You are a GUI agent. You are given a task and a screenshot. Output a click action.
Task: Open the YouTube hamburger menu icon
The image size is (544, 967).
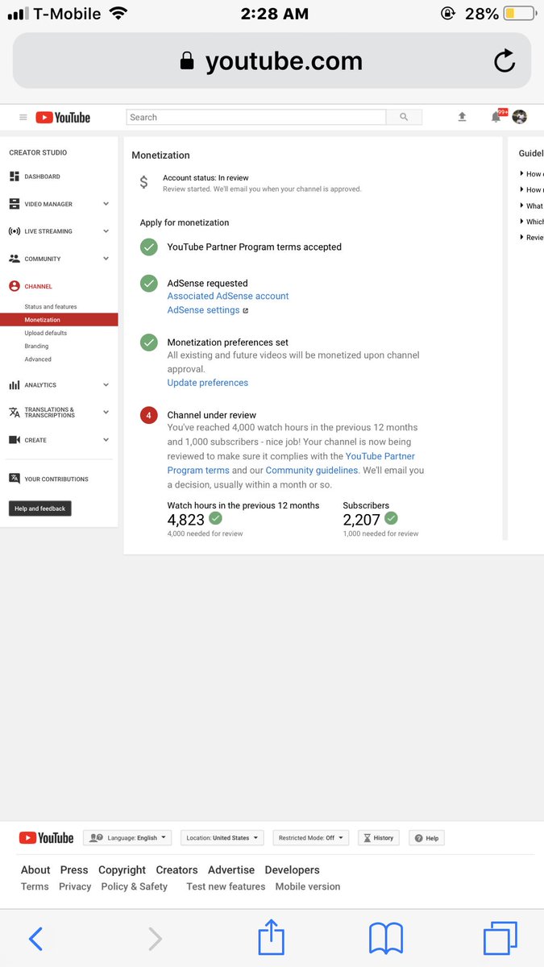(x=23, y=118)
